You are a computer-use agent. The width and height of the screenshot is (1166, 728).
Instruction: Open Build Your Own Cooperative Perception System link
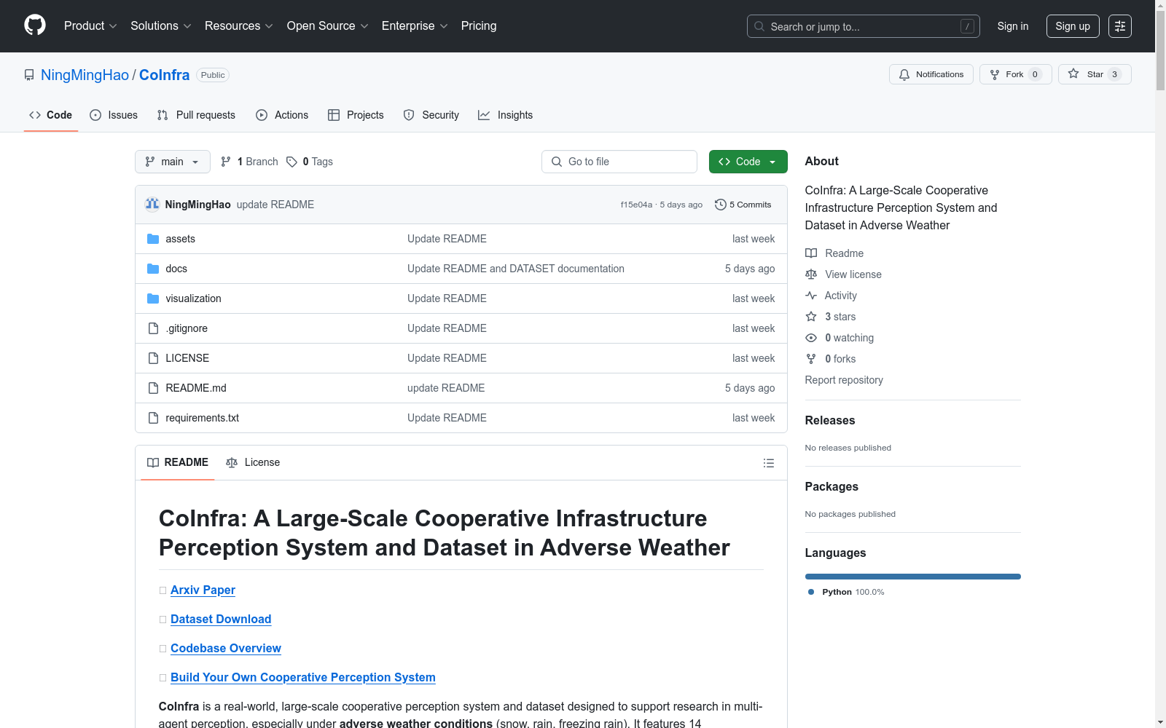click(x=303, y=677)
